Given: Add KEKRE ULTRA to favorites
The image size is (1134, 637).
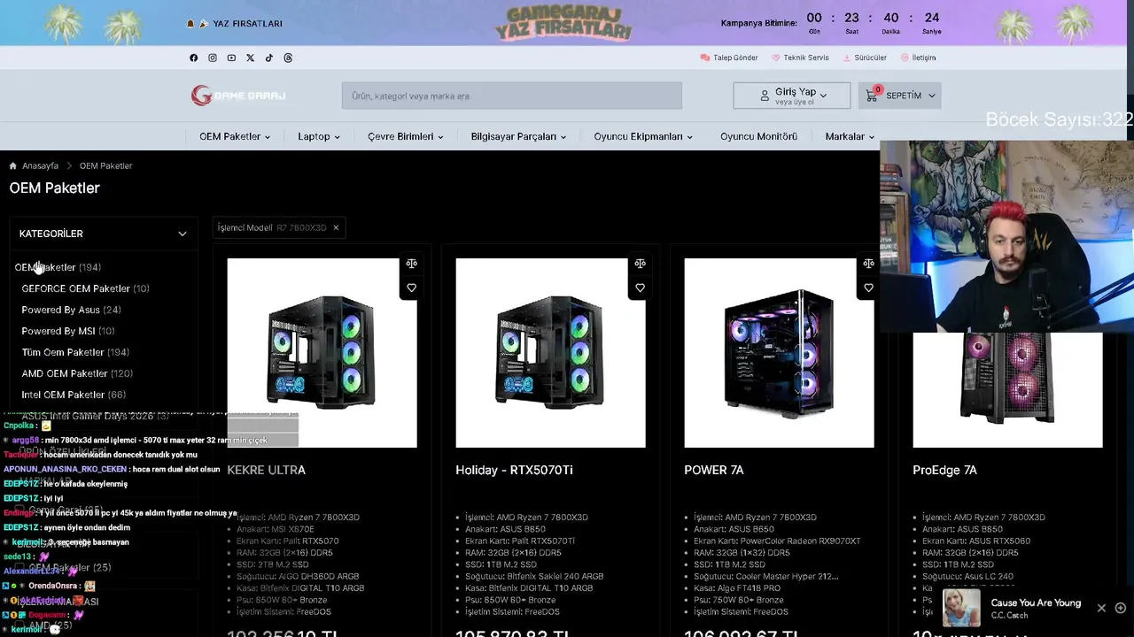Looking at the screenshot, I should (411, 288).
